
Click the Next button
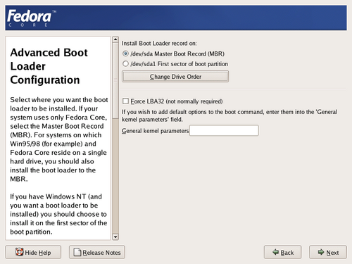(x=328, y=252)
